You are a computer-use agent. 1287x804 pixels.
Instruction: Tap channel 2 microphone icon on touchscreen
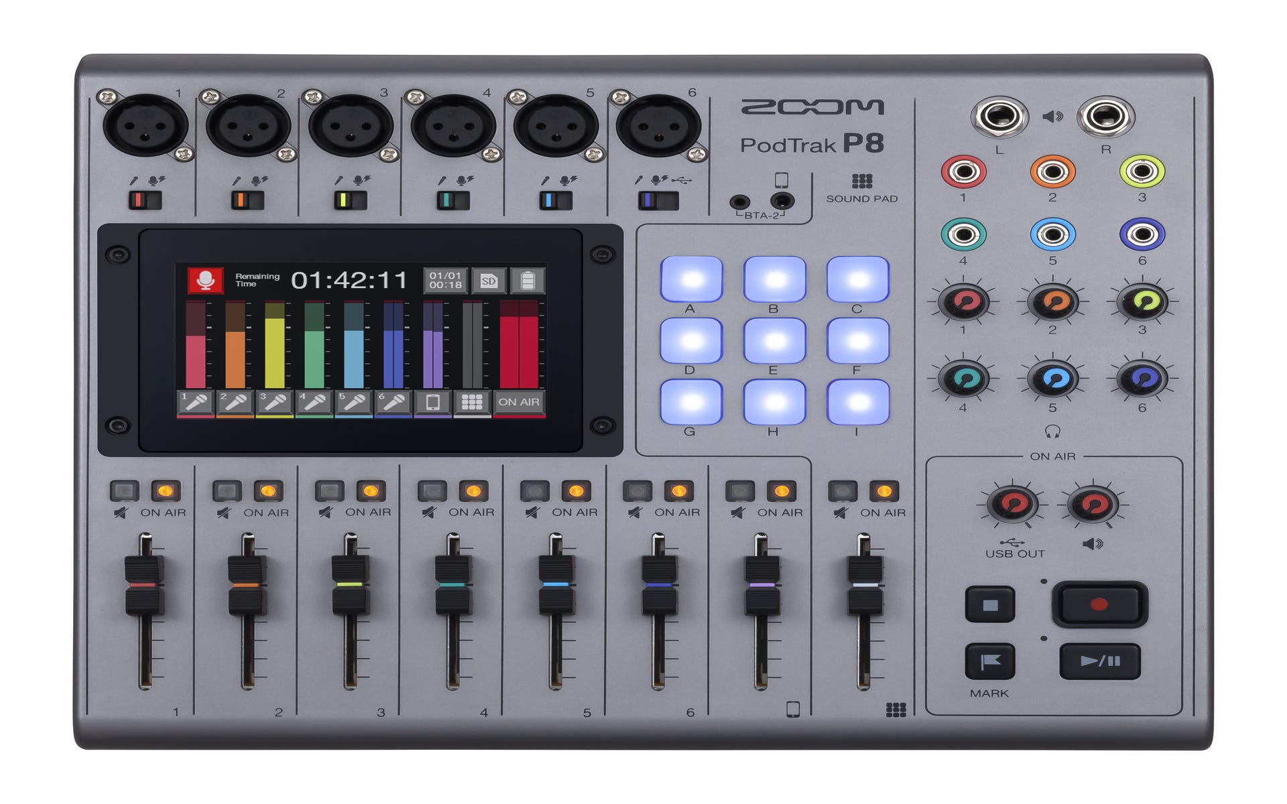point(235,402)
